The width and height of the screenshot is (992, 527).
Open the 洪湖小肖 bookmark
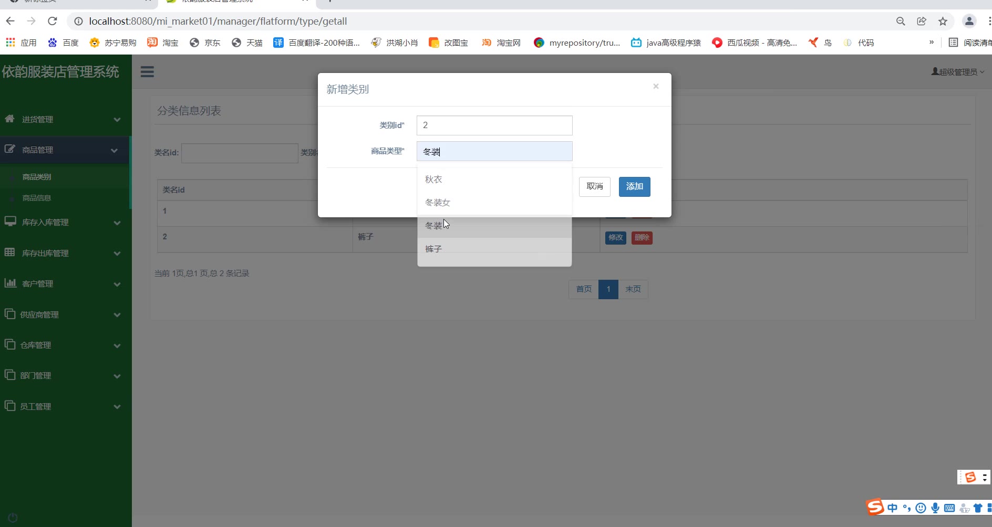394,43
